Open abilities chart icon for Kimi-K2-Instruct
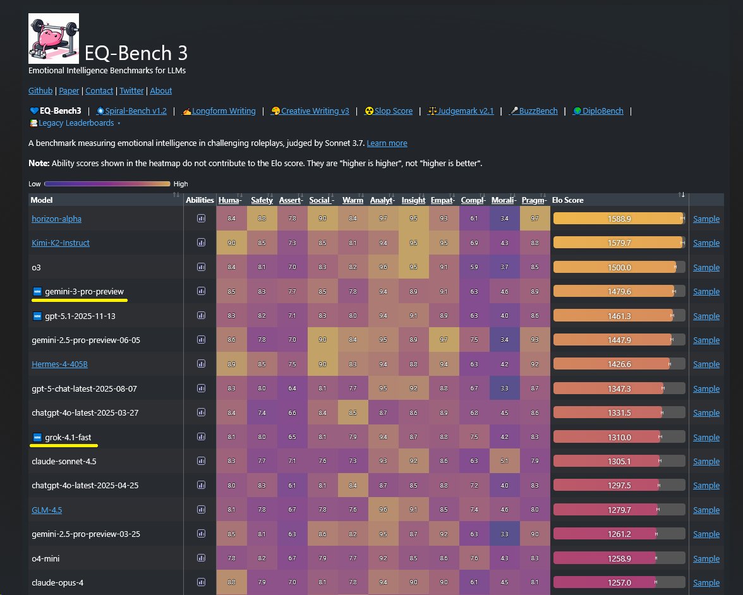The height and width of the screenshot is (595, 743). pos(201,243)
